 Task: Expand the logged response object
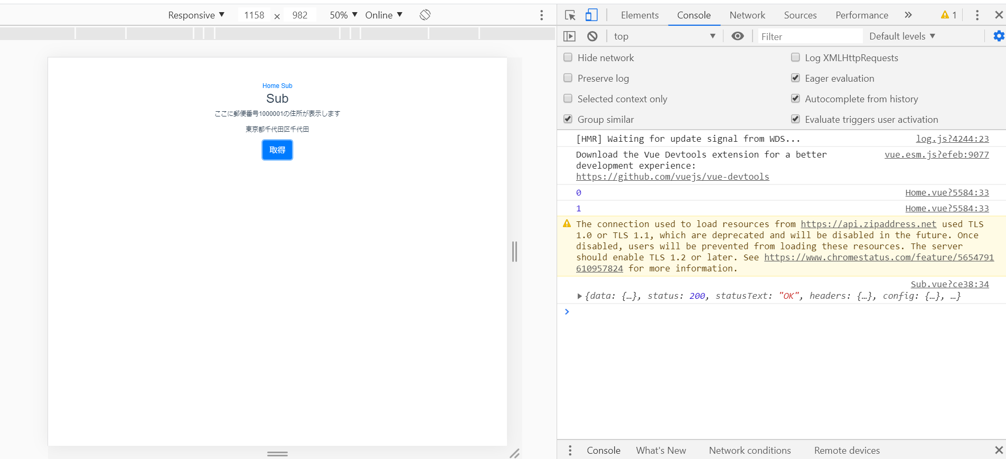click(579, 296)
